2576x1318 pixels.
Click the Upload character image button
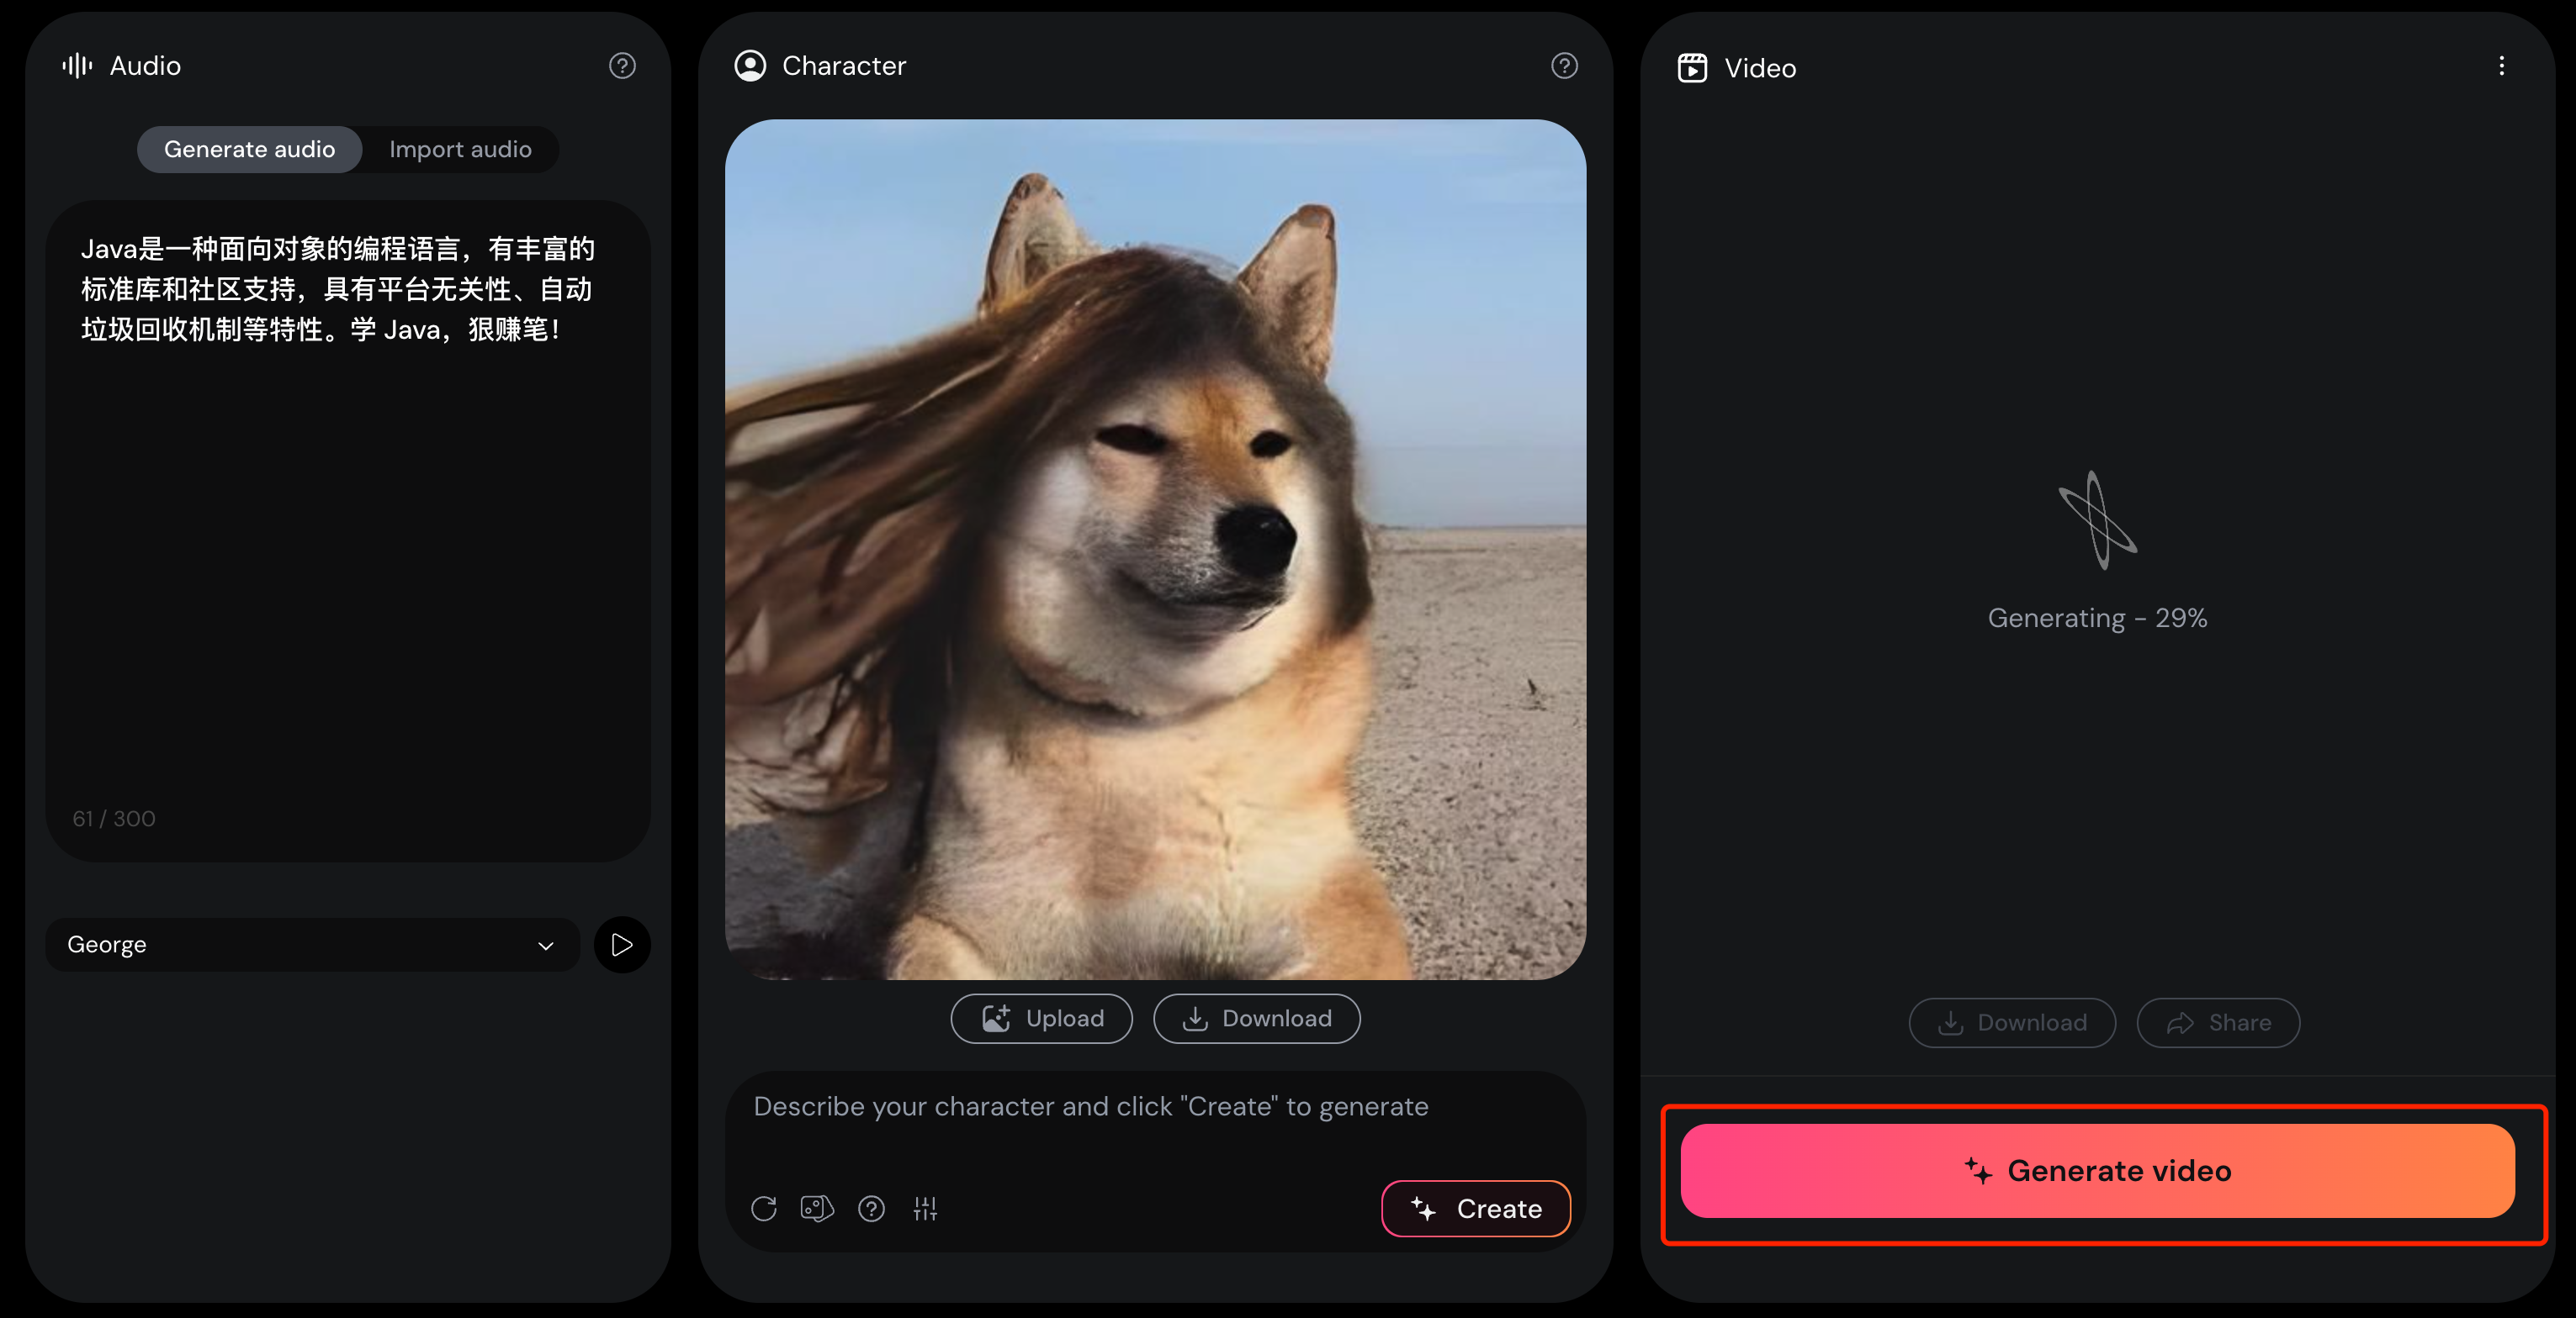click(1041, 1018)
